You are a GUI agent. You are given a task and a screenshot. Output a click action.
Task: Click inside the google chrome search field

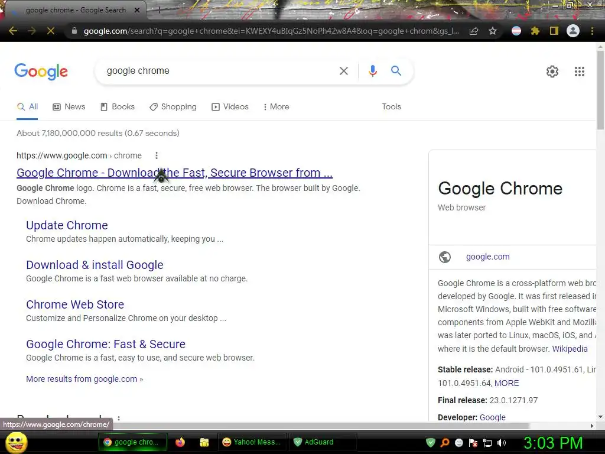pos(216,71)
